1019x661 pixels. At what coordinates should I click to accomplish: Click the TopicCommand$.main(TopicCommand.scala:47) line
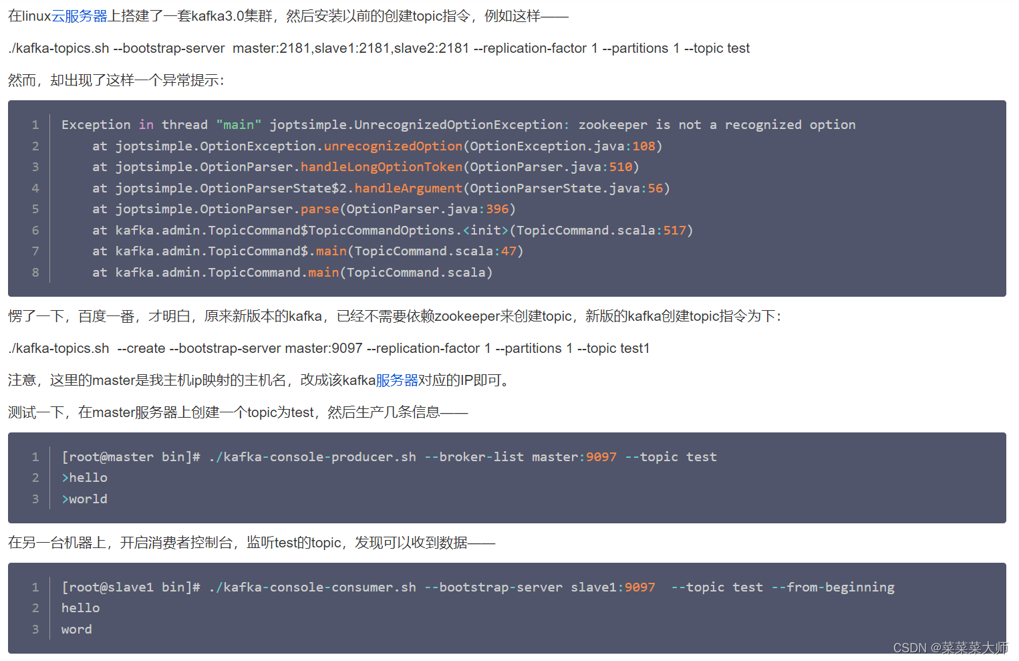308,251
